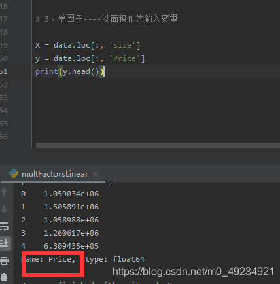Click line number 49 in gutter
The height and width of the screenshot is (284, 280).
4,45
